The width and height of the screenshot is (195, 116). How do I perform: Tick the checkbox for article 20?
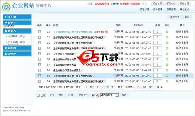click(x=40, y=48)
